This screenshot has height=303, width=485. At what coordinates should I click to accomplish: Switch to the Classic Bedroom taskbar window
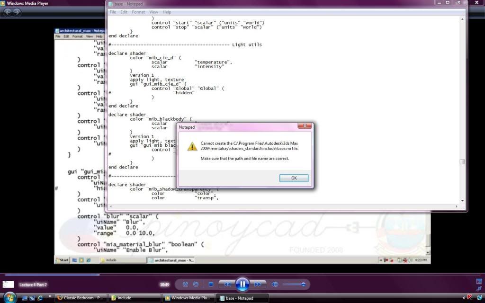click(x=81, y=298)
